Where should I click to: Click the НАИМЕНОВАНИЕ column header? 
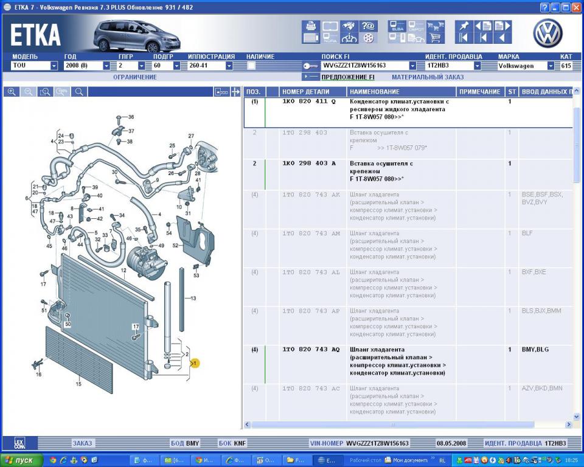pyautogui.click(x=401, y=92)
